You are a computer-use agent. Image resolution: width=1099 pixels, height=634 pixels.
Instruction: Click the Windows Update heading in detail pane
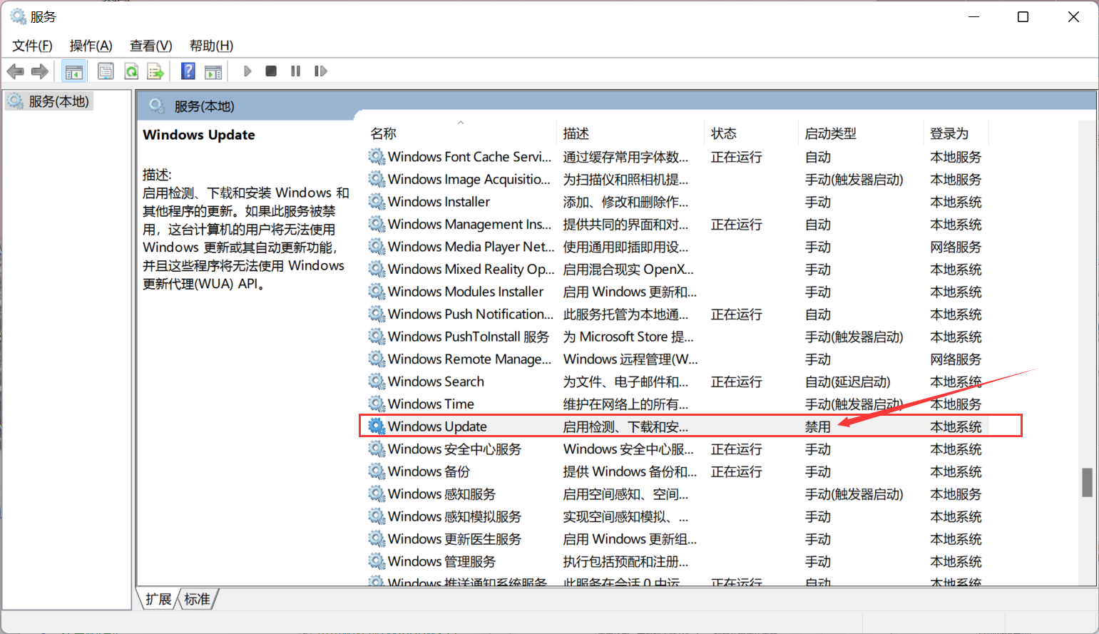pos(199,135)
